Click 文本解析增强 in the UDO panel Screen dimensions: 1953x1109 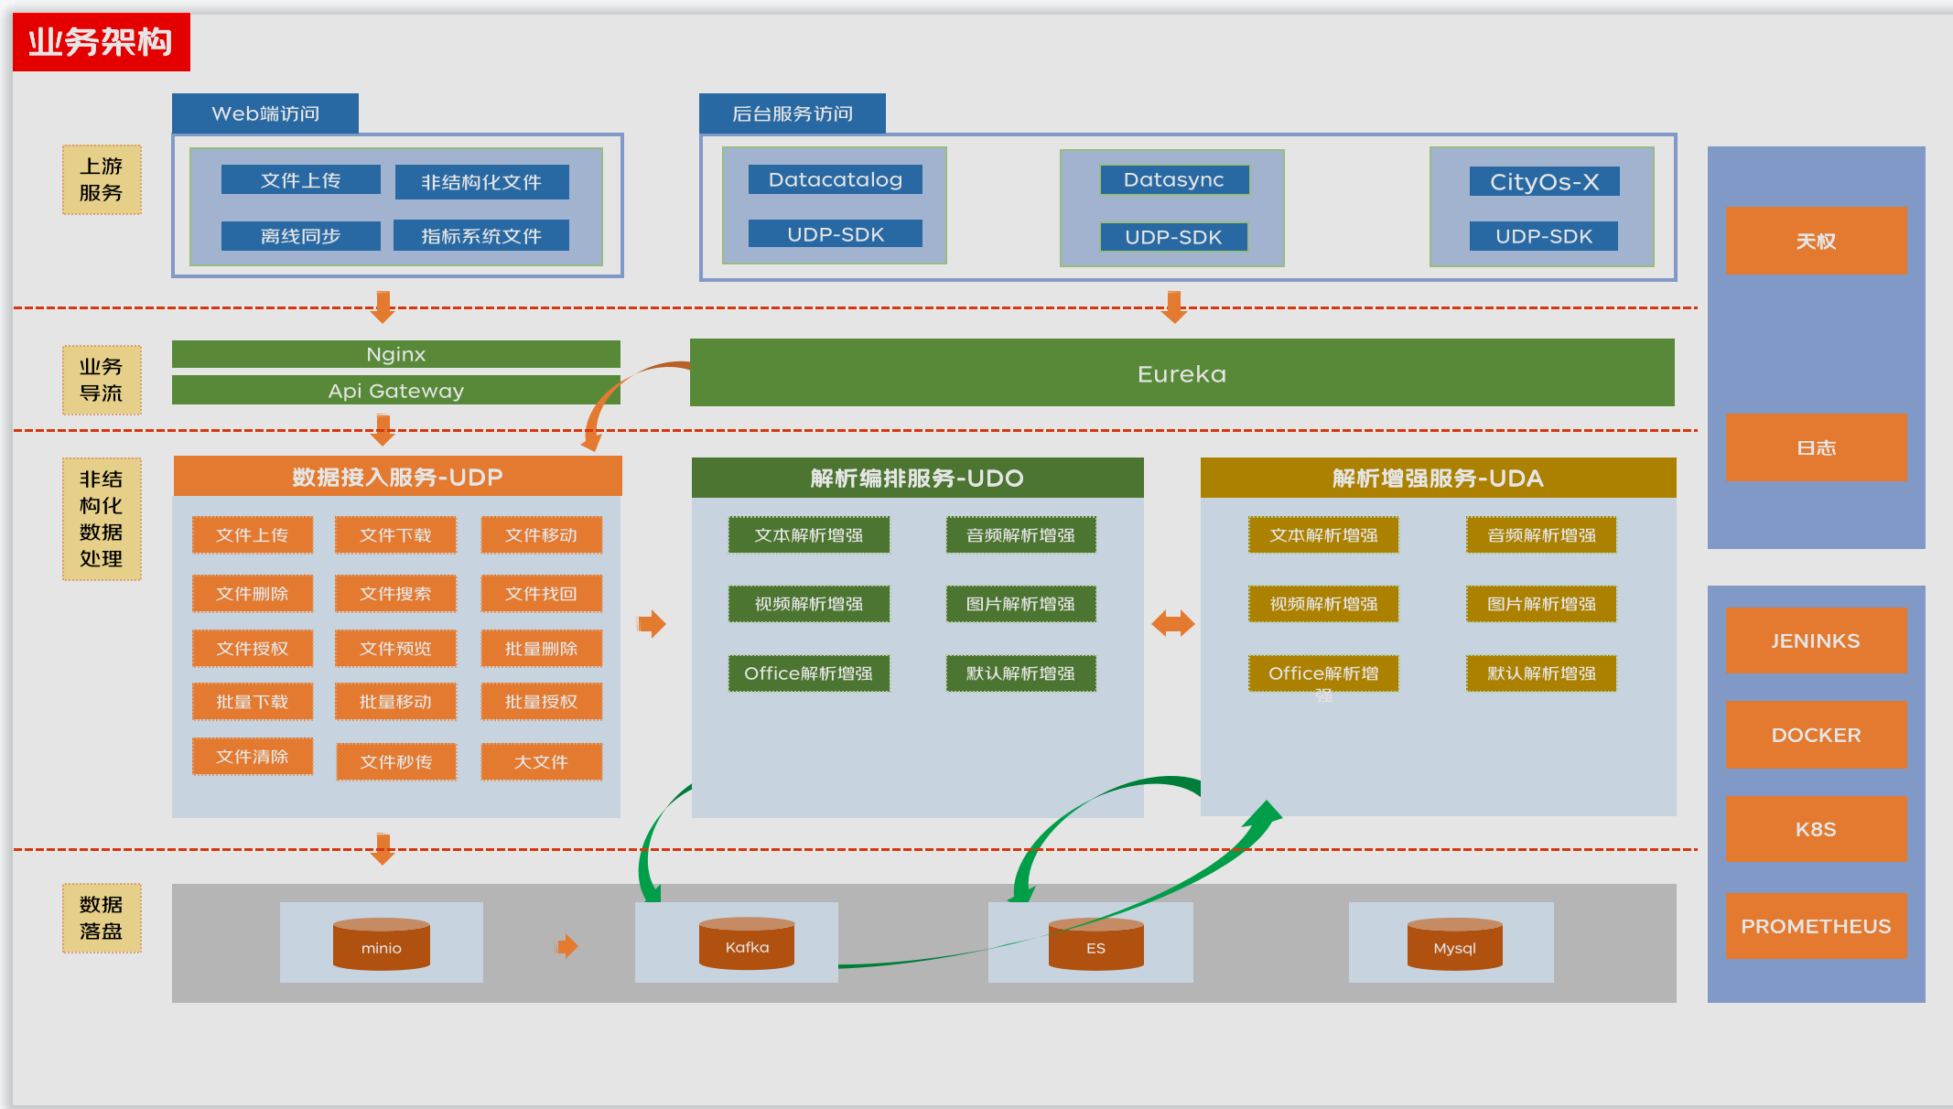[809, 535]
